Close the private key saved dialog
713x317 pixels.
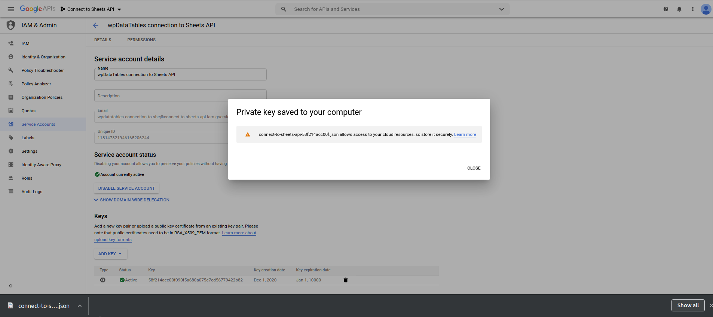474,168
